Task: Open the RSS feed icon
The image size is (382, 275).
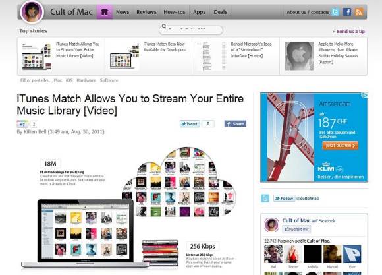Action: click(359, 12)
